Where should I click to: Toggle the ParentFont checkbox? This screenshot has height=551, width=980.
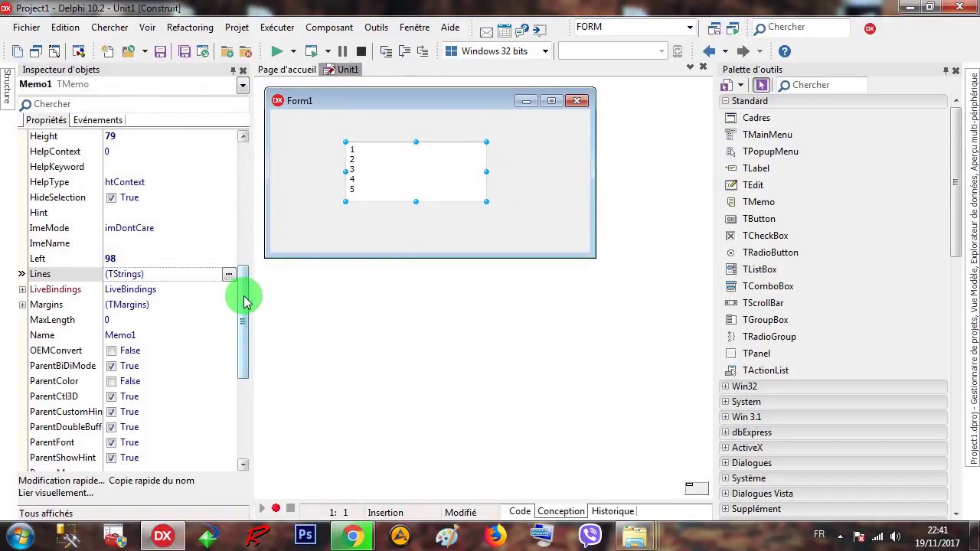[x=111, y=442]
